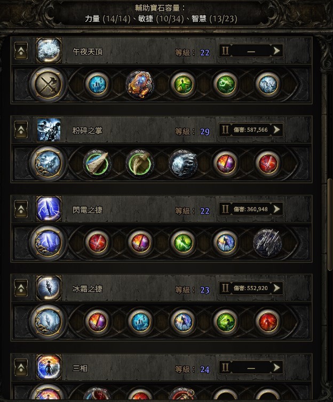The image size is (333, 402).
Task: Select the bone fang support gem with green ring
Action: (x=140, y=164)
